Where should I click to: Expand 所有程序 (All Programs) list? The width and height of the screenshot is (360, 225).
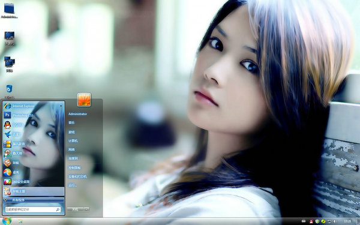coord(34,200)
